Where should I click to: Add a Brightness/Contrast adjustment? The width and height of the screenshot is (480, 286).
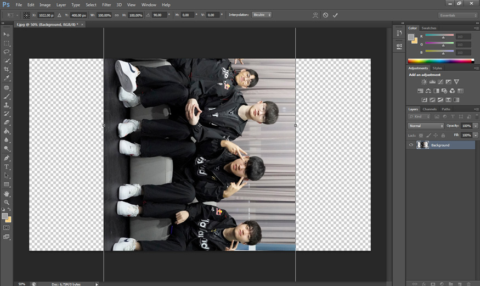[424, 82]
